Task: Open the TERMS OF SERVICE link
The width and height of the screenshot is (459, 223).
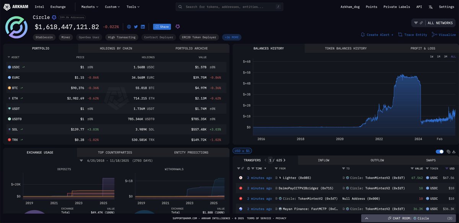Action: click(260, 218)
